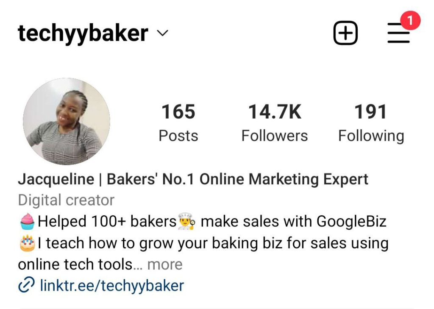Viewport: 434px width, 309px height.
Task: Tap the Posts label text
Action: [x=178, y=136]
